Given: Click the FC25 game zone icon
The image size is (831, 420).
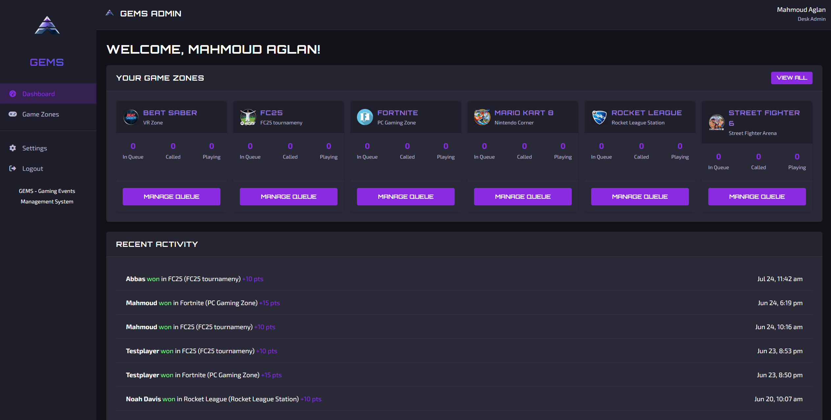Looking at the screenshot, I should click(248, 117).
